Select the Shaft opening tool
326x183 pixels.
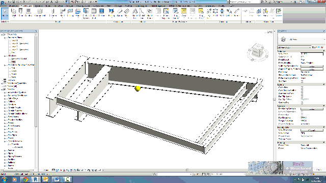tap(215, 13)
